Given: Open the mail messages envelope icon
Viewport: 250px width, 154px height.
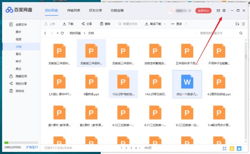Looking at the screenshot, I should click(218, 11).
